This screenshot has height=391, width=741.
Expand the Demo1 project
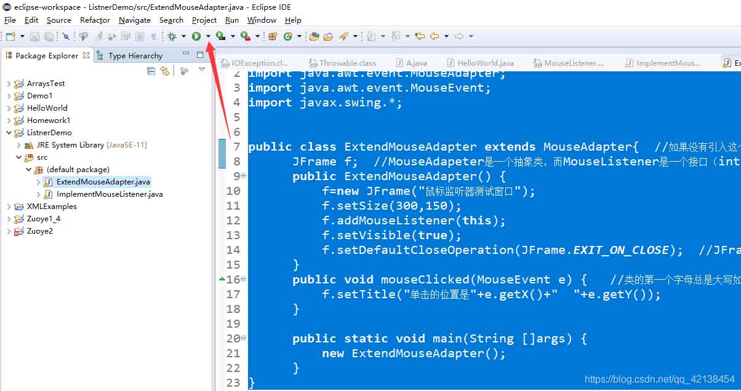pos(9,95)
